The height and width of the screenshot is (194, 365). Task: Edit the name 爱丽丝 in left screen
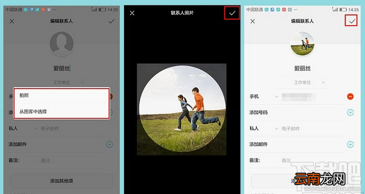click(x=61, y=68)
